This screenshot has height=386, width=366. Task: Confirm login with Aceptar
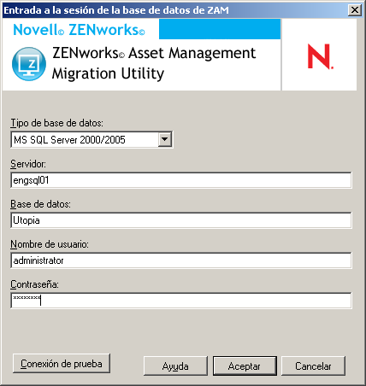[245, 366]
